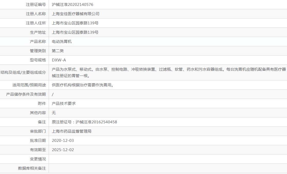Click the management category value 第二类
The height and width of the screenshot is (174, 287).
[x=58, y=51]
